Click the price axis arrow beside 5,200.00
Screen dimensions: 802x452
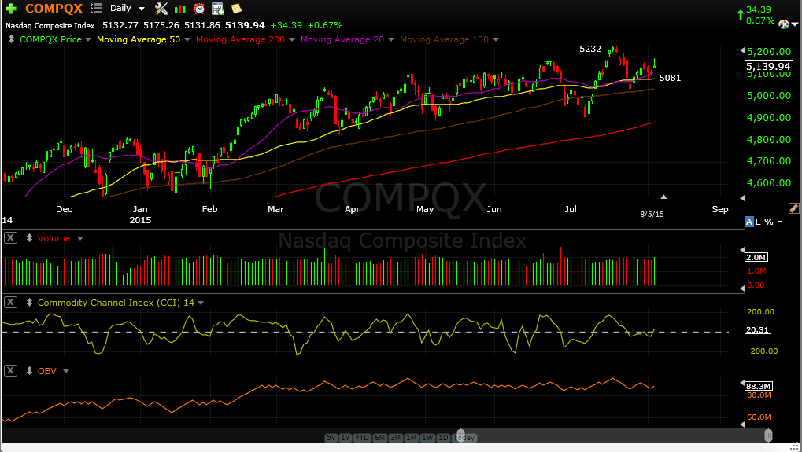coord(743,50)
